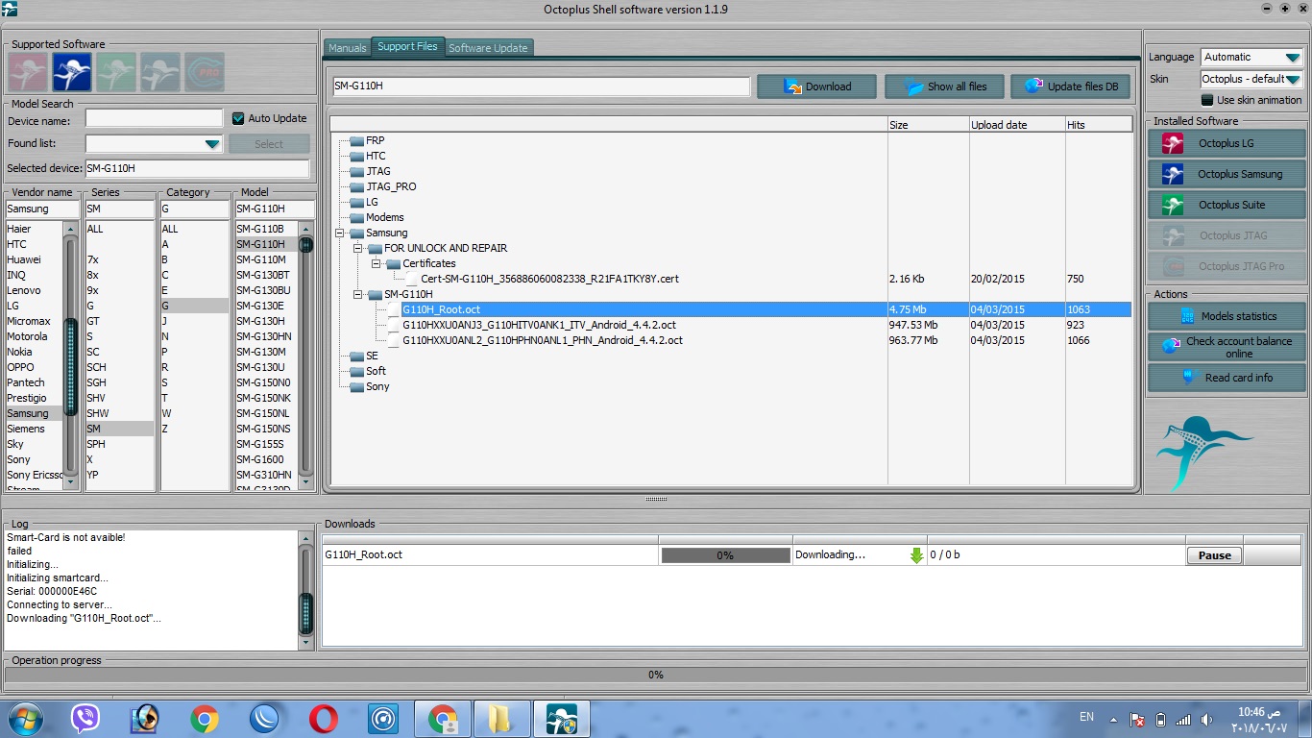
Task: Click the Select button in Model Search
Action: click(269, 144)
